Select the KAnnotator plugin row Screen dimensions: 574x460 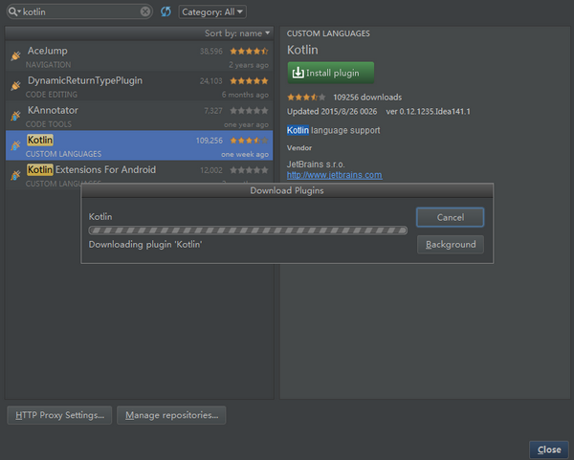139,116
